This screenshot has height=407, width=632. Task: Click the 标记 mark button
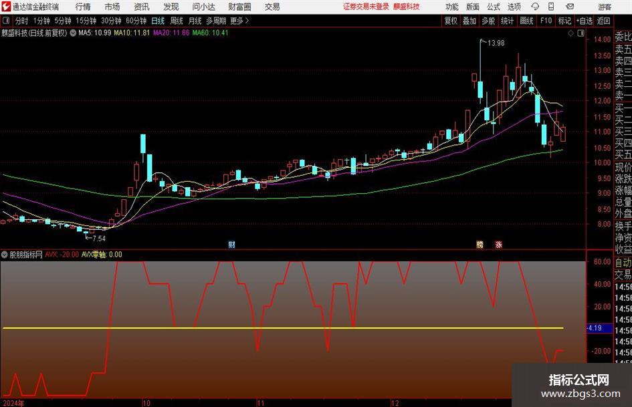click(564, 21)
